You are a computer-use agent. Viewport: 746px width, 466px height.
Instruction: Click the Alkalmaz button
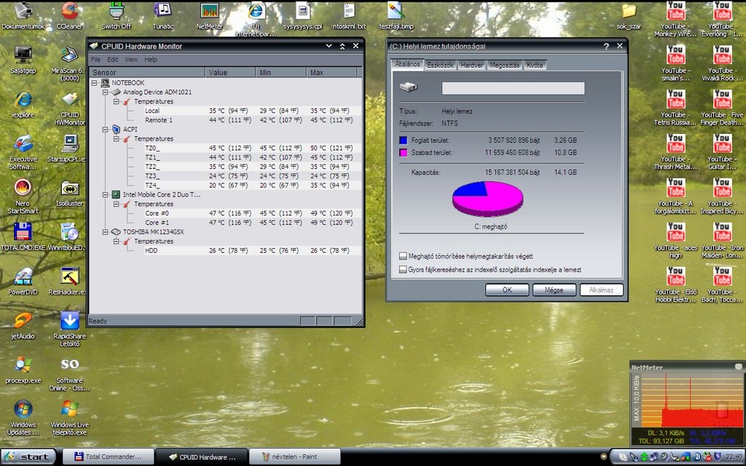coord(601,290)
